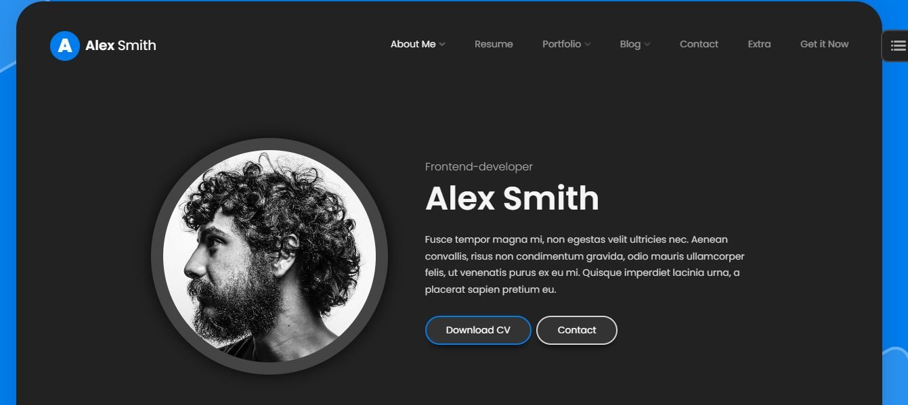Open the side panel list icon
Viewport: 908px width, 405px height.
(x=898, y=46)
